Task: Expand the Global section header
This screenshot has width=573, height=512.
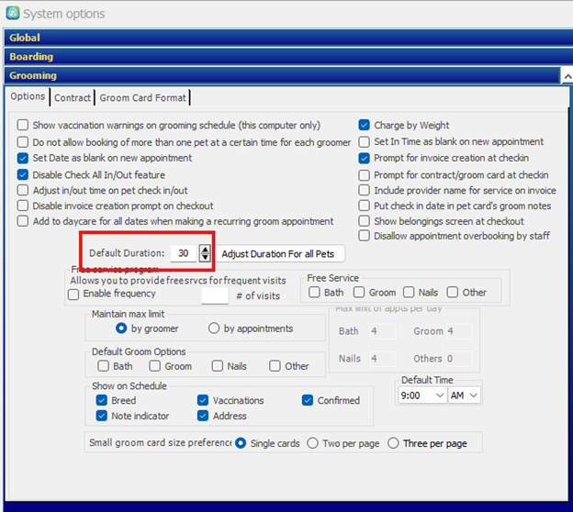Action: point(288,38)
